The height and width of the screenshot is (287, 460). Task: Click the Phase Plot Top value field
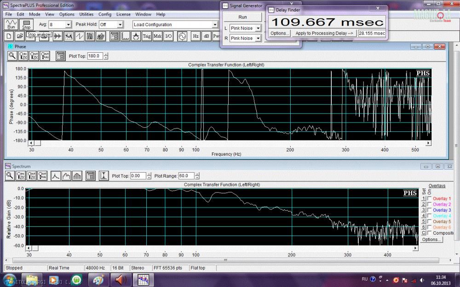coord(95,56)
